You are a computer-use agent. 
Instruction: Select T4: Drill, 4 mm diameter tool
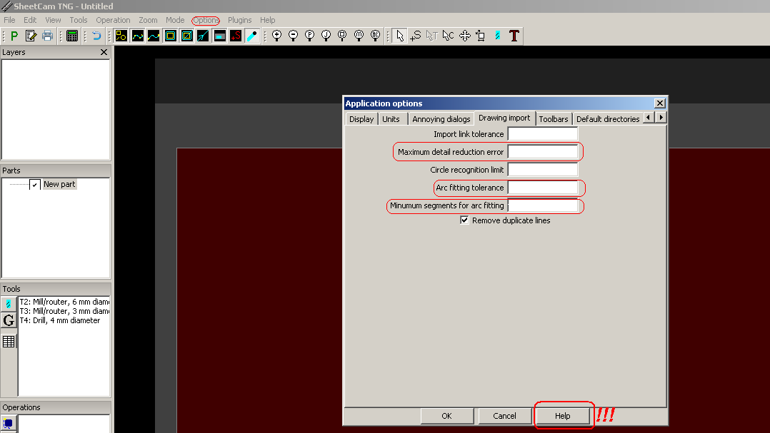point(60,321)
